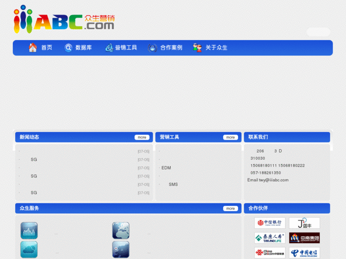Click the swirl icon beside 营销工具
The image size is (346, 259).
(109, 48)
